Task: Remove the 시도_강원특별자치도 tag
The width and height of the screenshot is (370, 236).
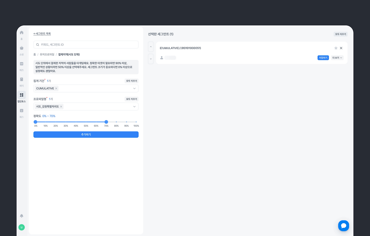Action: 61,106
